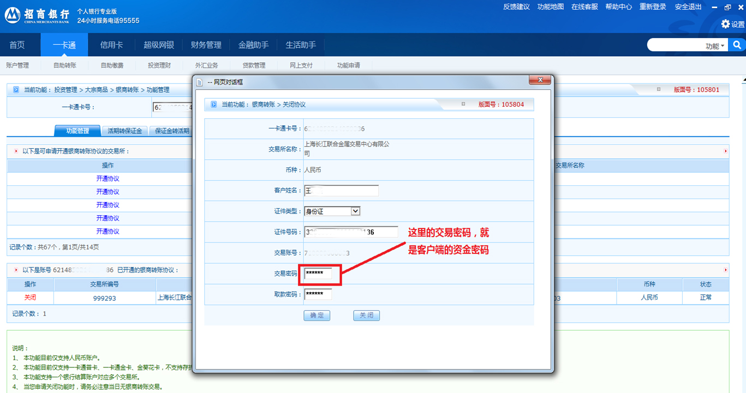Expand the 功能 search scope dropdown
The width and height of the screenshot is (746, 393).
(715, 46)
